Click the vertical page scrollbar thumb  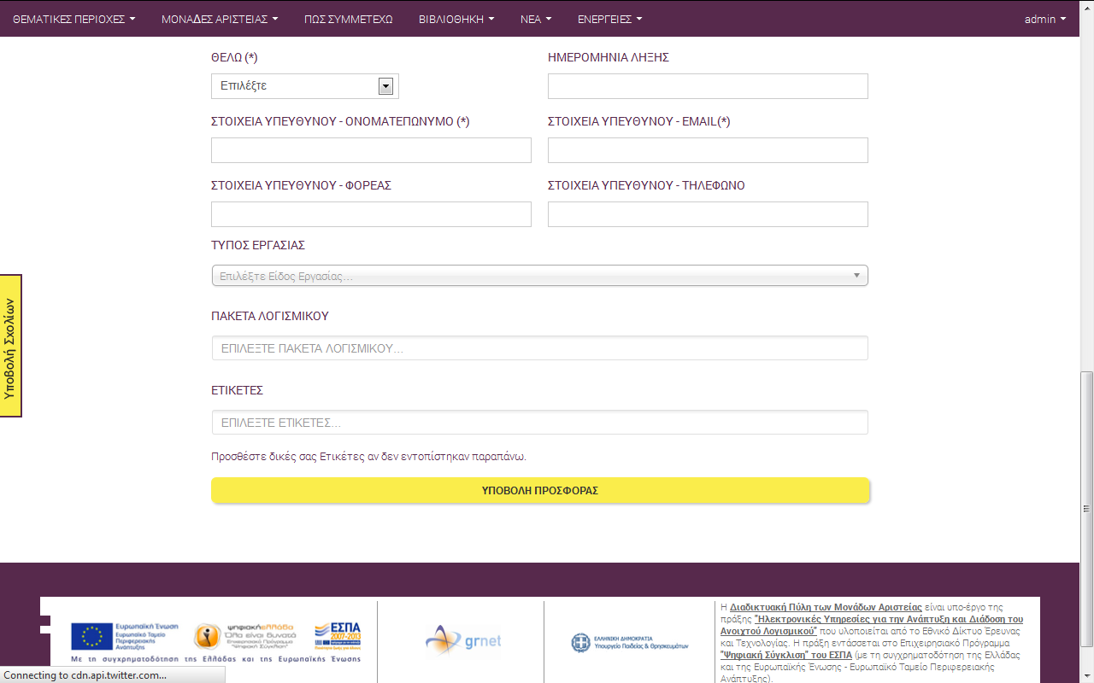coord(1086,509)
